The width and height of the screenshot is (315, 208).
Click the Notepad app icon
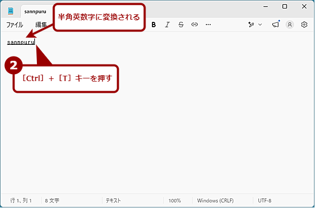tap(11, 11)
